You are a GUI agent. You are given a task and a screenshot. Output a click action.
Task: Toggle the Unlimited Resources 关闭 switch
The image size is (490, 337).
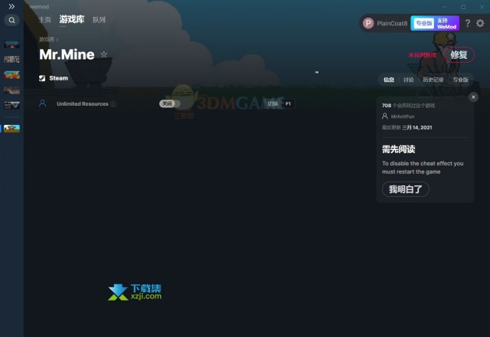click(169, 103)
